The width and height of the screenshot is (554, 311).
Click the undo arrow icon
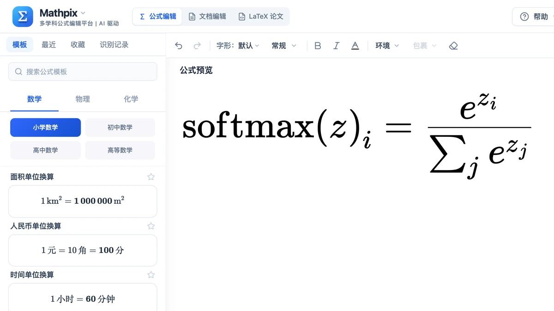[179, 46]
